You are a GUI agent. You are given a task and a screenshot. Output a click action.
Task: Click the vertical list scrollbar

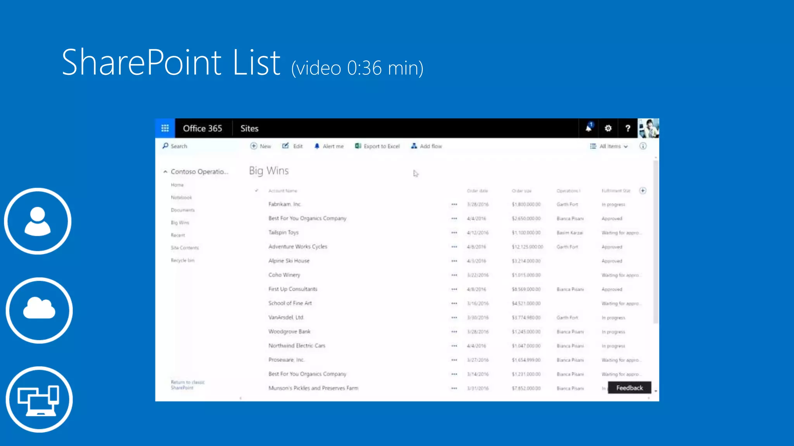(x=656, y=242)
